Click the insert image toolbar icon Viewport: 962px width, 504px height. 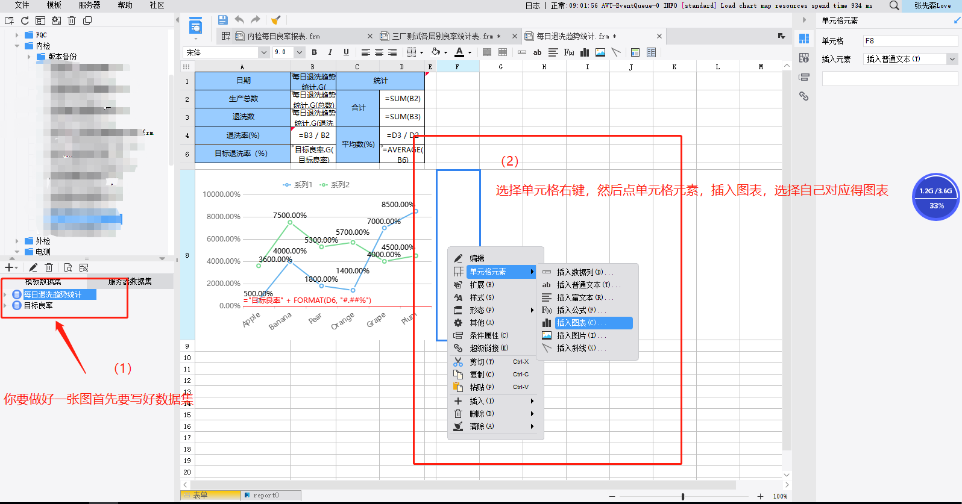tap(600, 52)
